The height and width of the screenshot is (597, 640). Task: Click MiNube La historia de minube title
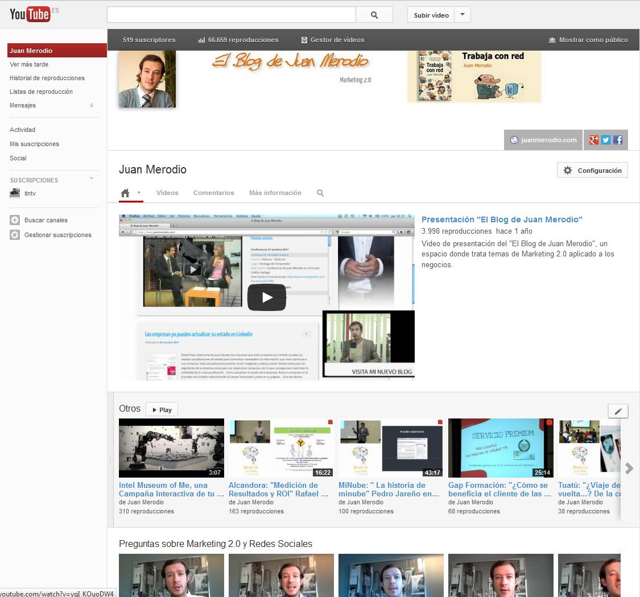(389, 490)
